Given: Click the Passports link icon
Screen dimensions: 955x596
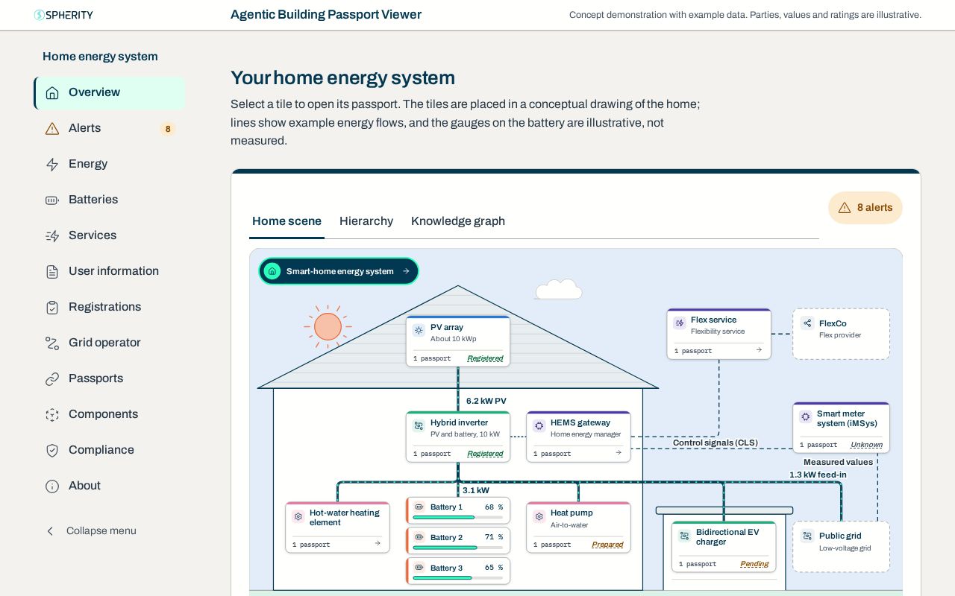Looking at the screenshot, I should (52, 379).
